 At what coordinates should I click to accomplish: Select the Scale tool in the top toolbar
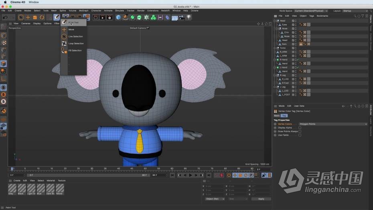tap(35, 17)
